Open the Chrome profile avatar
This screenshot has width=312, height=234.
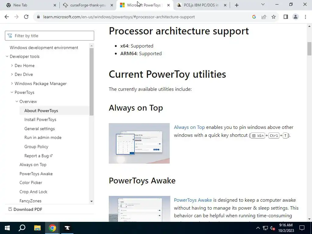[x=296, y=17]
